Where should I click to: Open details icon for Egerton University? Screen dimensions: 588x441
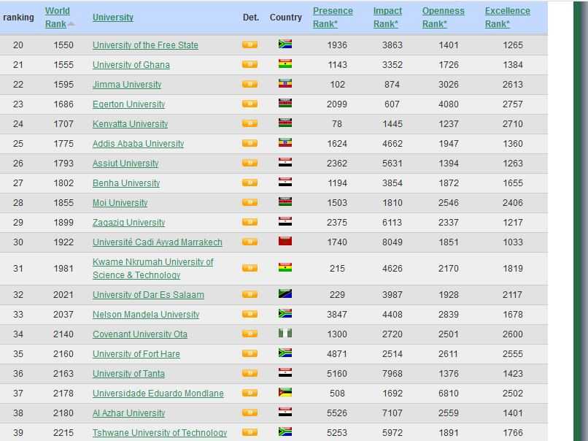click(x=249, y=104)
